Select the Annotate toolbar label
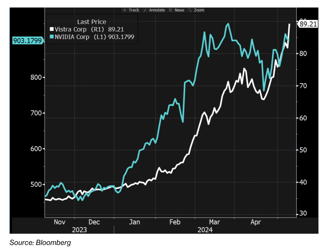This screenshot has width=326, height=252. 157,10
